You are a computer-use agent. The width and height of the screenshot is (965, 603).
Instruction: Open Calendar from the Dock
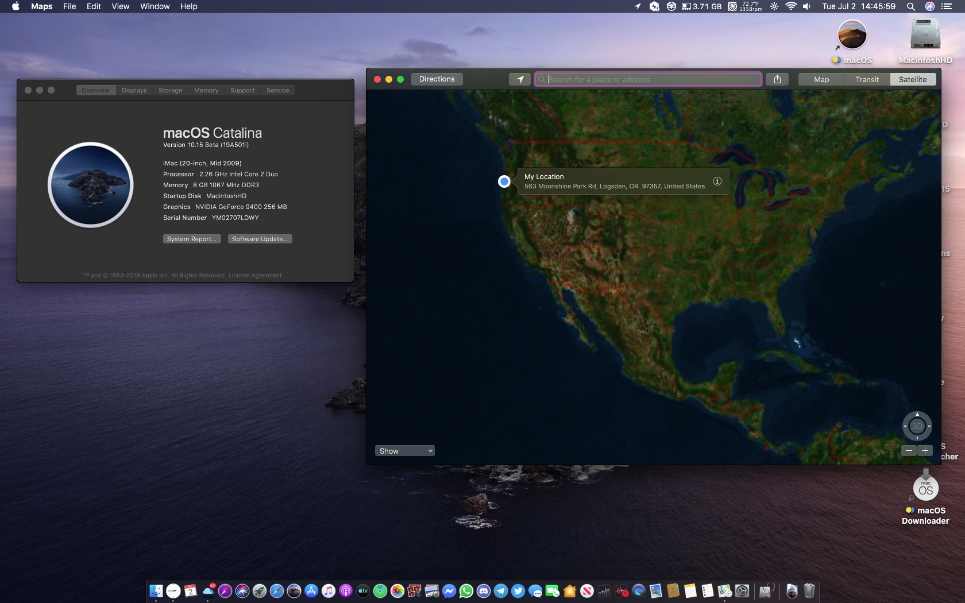pos(191,590)
